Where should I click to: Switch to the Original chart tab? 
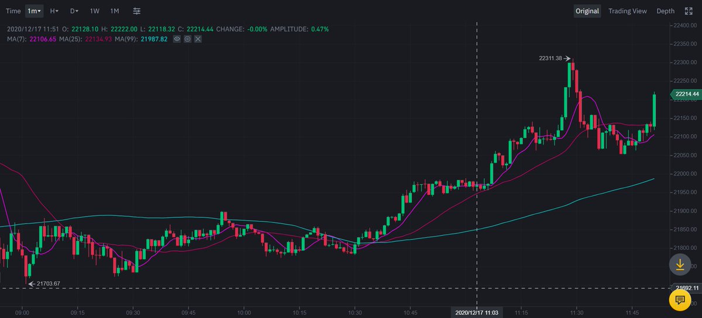(587, 11)
